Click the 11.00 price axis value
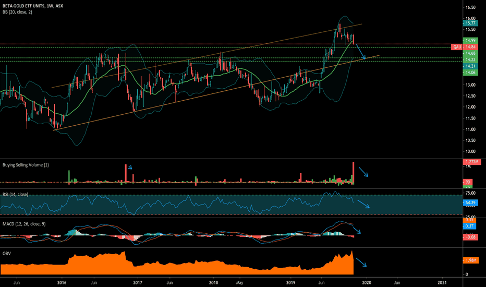486x287 pixels. click(x=470, y=129)
